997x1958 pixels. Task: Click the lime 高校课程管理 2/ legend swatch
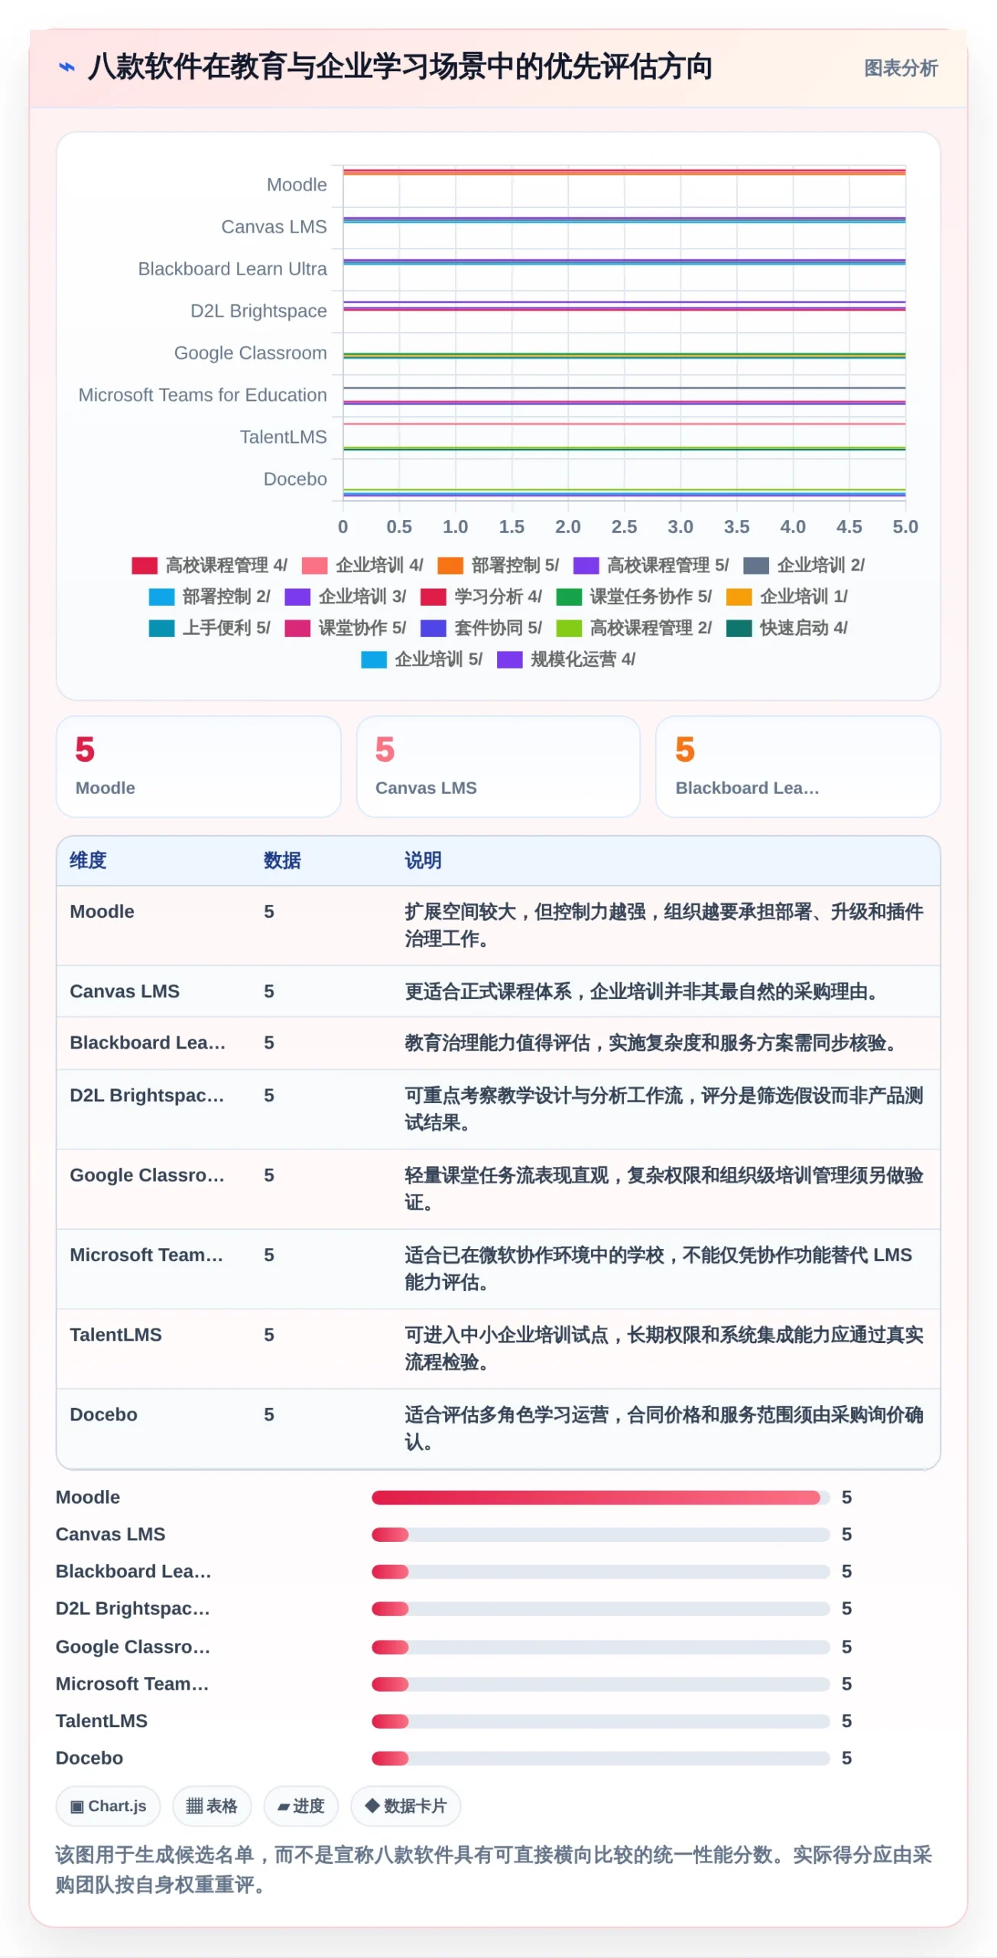[570, 628]
